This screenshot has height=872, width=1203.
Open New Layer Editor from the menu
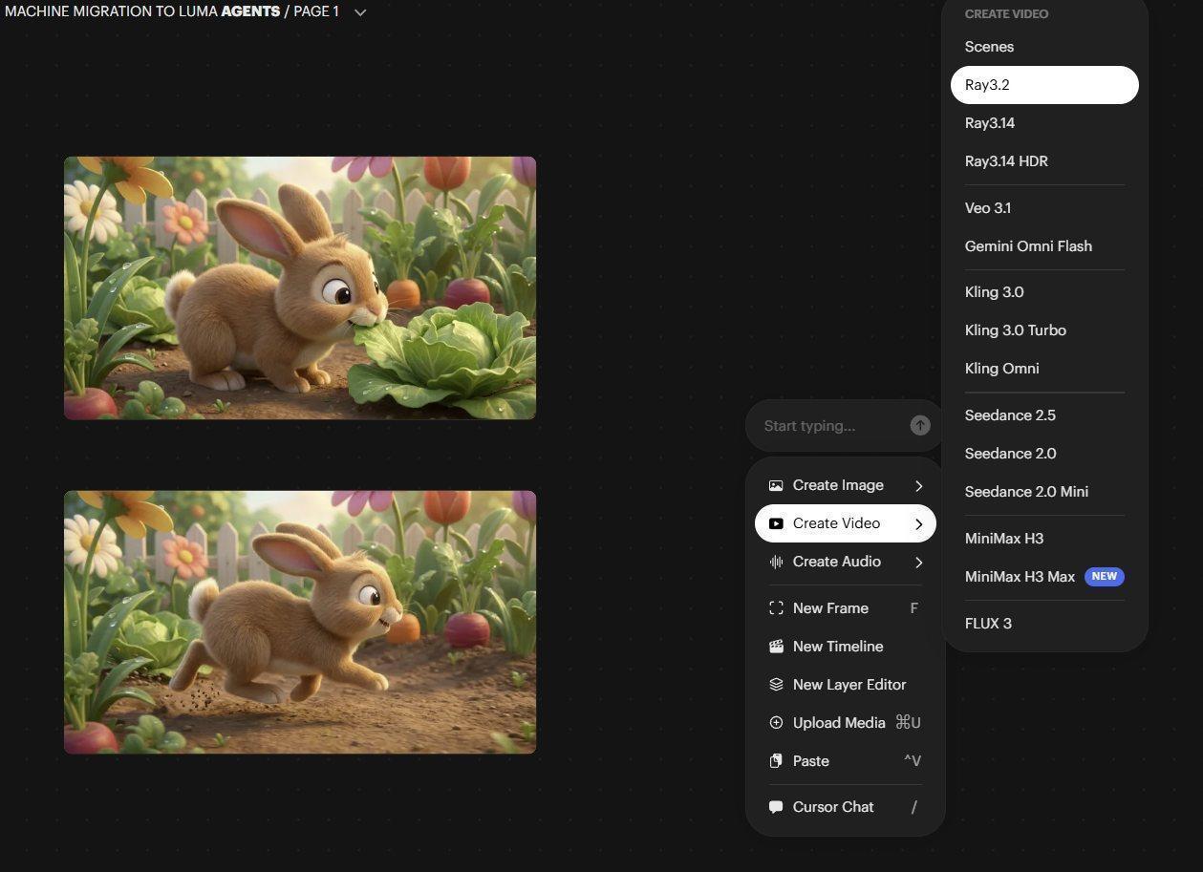pyautogui.click(x=846, y=685)
